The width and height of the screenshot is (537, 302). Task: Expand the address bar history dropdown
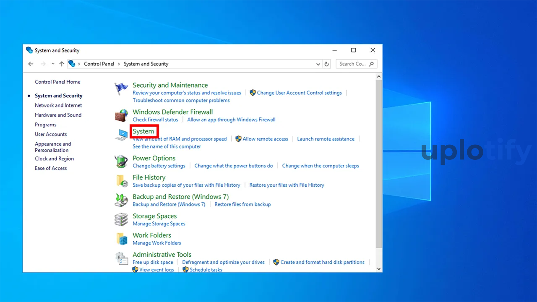click(318, 64)
